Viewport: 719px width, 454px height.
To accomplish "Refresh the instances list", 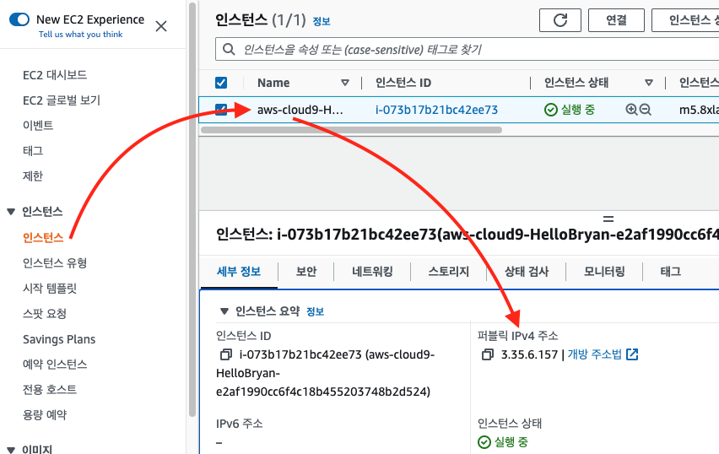I will (560, 20).
